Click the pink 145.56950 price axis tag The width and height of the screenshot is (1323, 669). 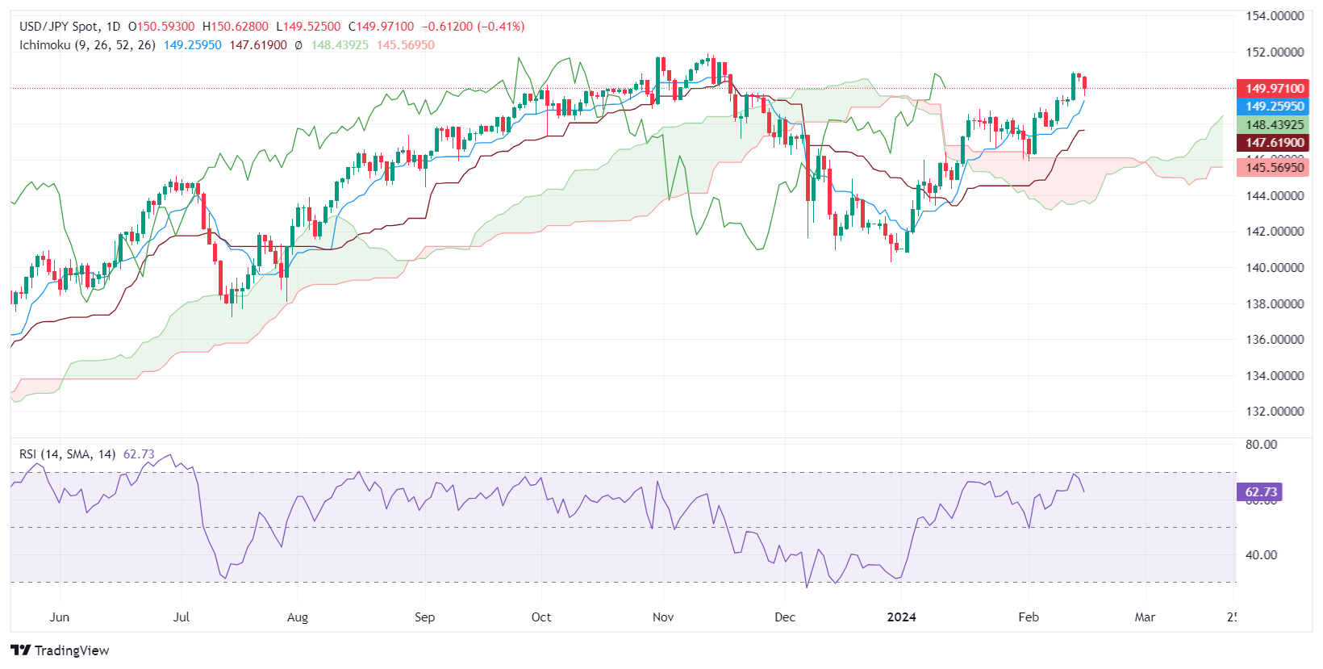(1274, 168)
